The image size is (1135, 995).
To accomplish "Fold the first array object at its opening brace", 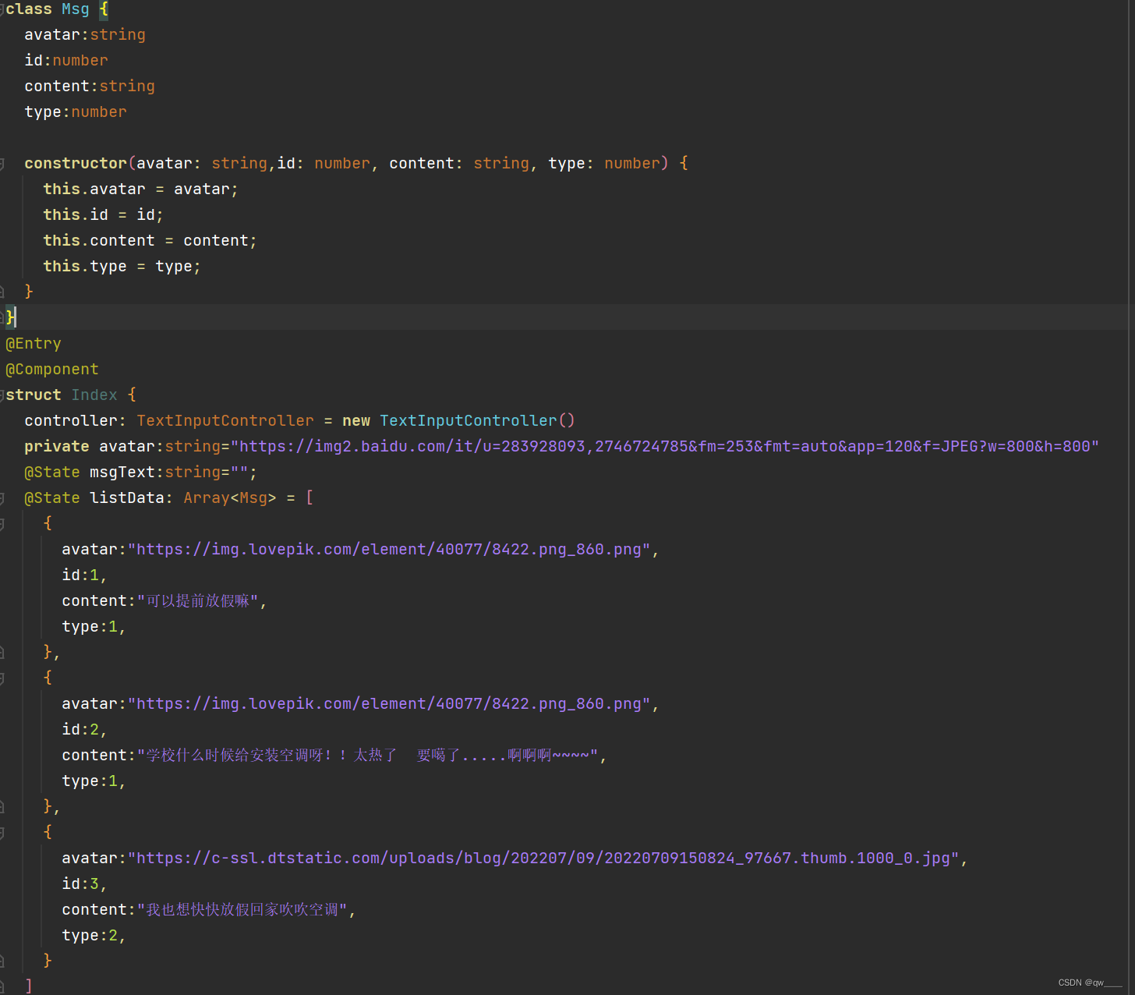I will pos(2,524).
